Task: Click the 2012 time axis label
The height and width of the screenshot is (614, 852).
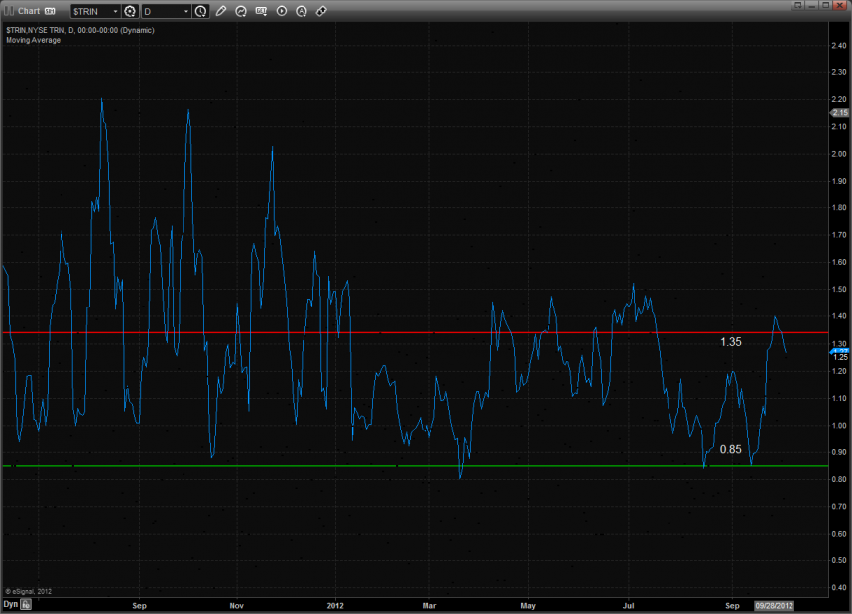Action: (335, 605)
